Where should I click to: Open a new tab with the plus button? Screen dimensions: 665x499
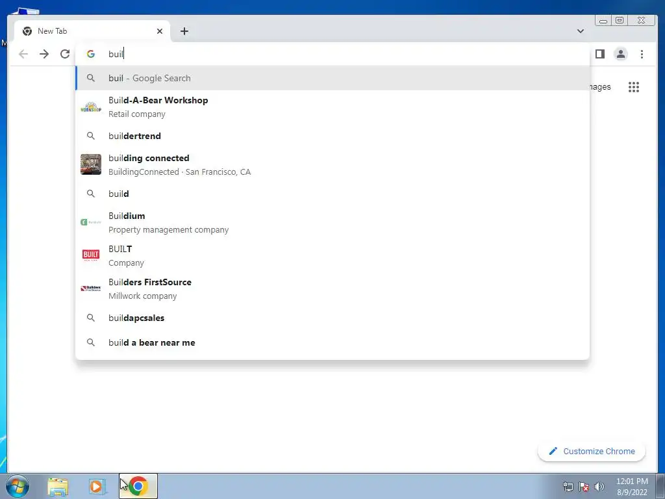point(184,31)
